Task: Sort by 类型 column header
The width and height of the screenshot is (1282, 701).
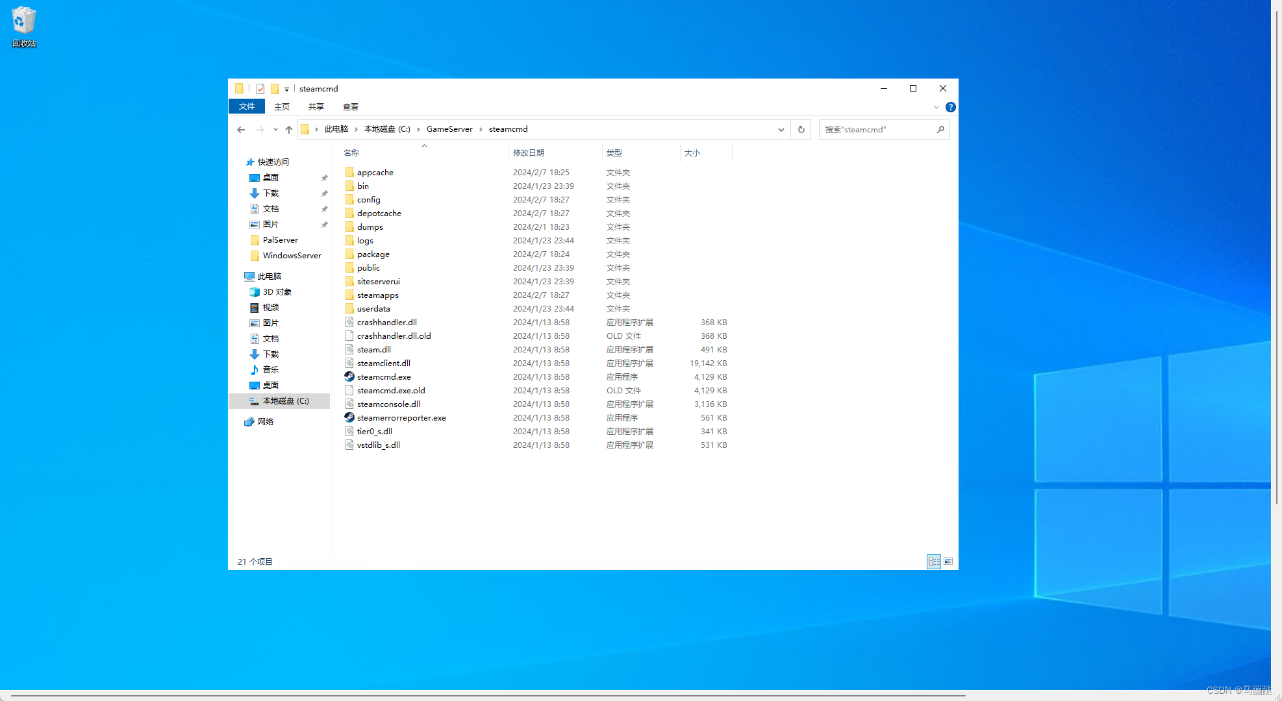Action: point(614,153)
